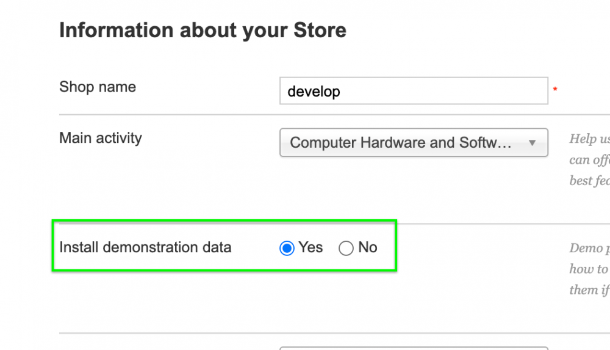Screen dimensions: 610x350
Task: Click the Main activity dropdown arrow
Action: 532,143
